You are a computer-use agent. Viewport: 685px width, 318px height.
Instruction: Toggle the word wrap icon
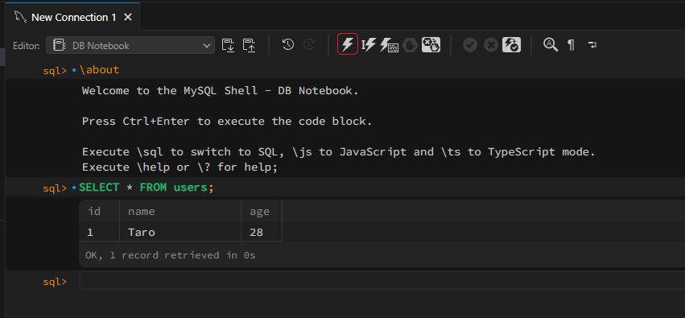tap(592, 44)
